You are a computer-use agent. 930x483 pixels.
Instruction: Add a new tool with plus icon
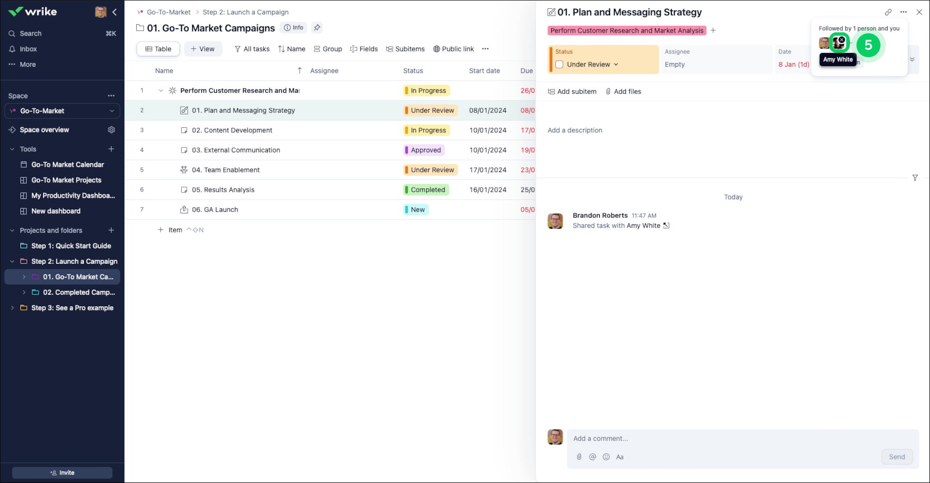click(x=111, y=149)
